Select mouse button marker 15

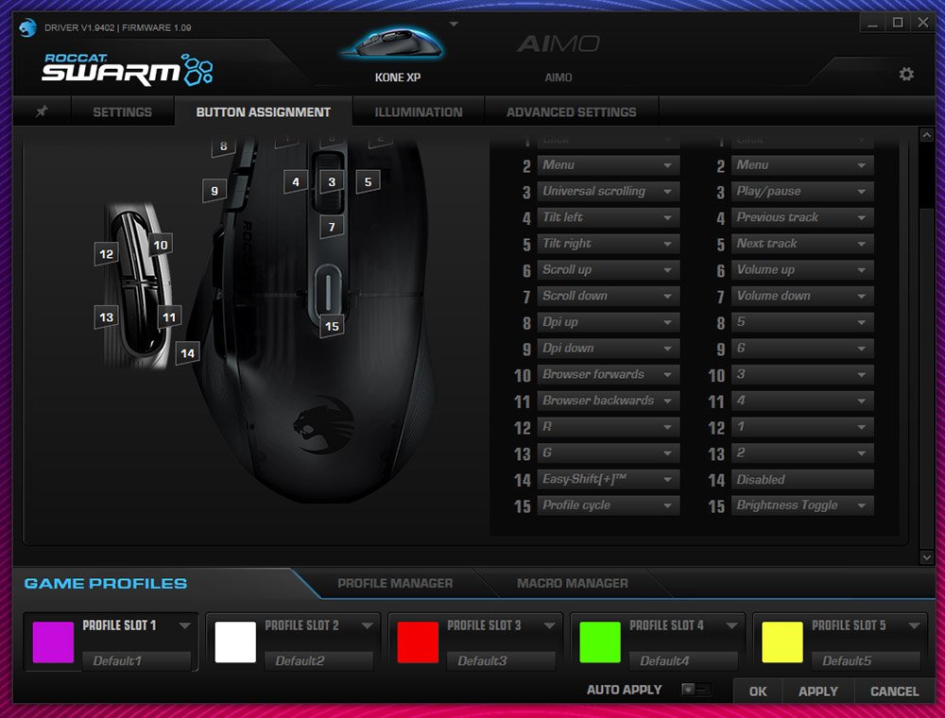[x=332, y=327]
